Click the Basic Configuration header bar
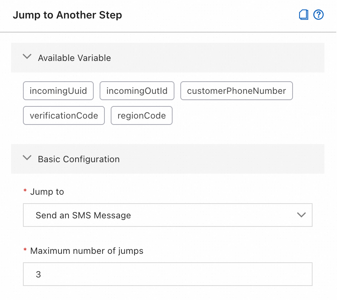Viewport: 337px width, 300px height. coord(79,159)
